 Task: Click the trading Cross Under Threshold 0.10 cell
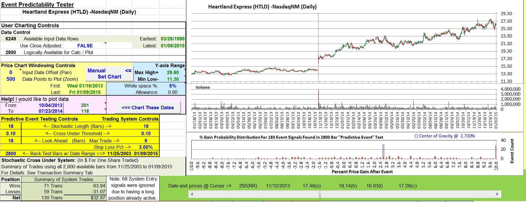tap(146, 133)
